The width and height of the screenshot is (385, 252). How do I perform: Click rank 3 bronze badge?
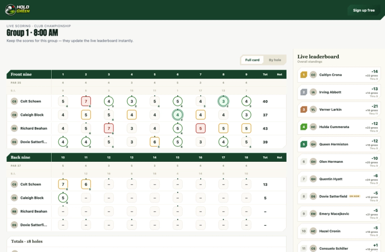click(x=304, y=109)
